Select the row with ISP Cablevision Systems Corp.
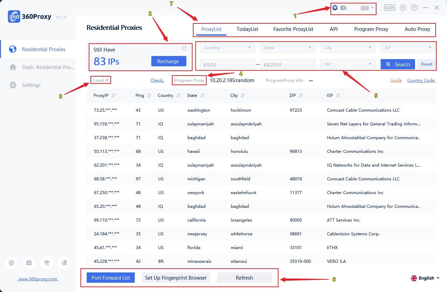Viewport: 447px width, 292px height. tap(261, 234)
